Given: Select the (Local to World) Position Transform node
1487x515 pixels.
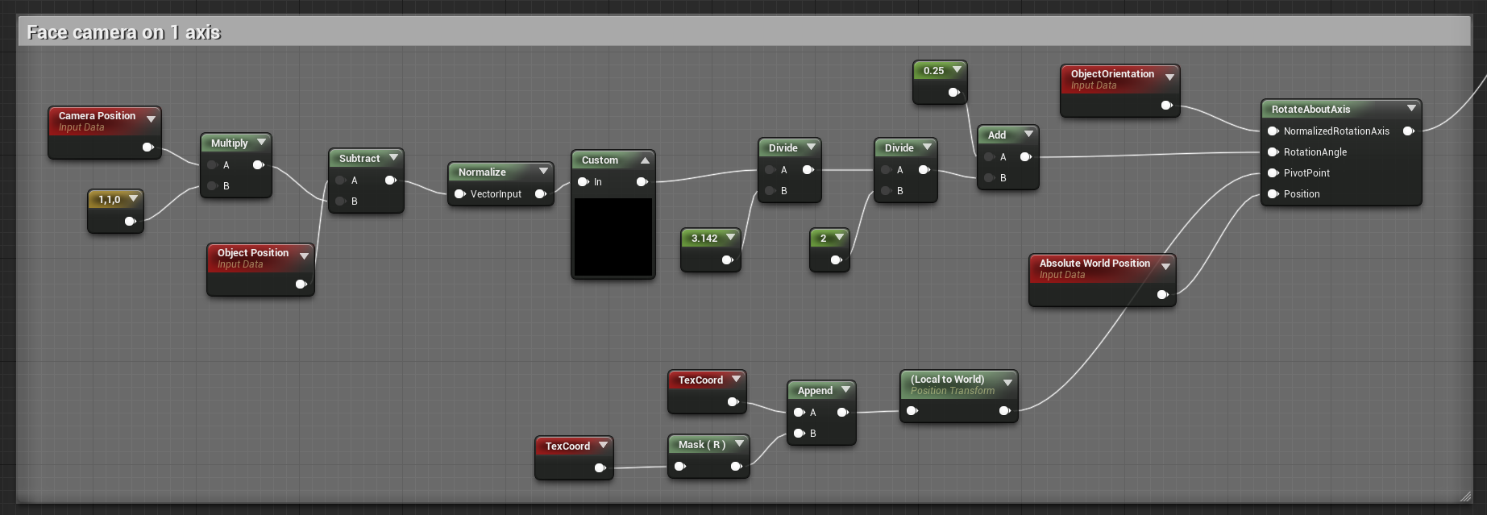Looking at the screenshot, I should coord(959,396).
